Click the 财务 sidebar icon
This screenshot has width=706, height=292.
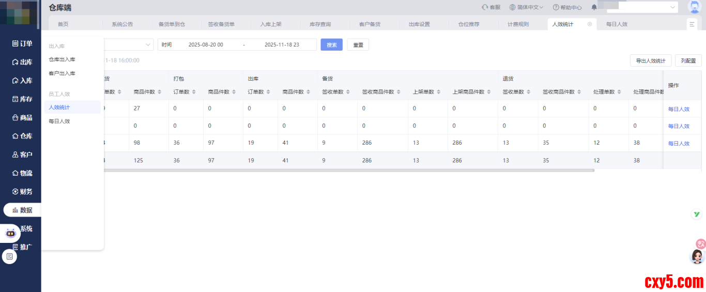click(16, 192)
